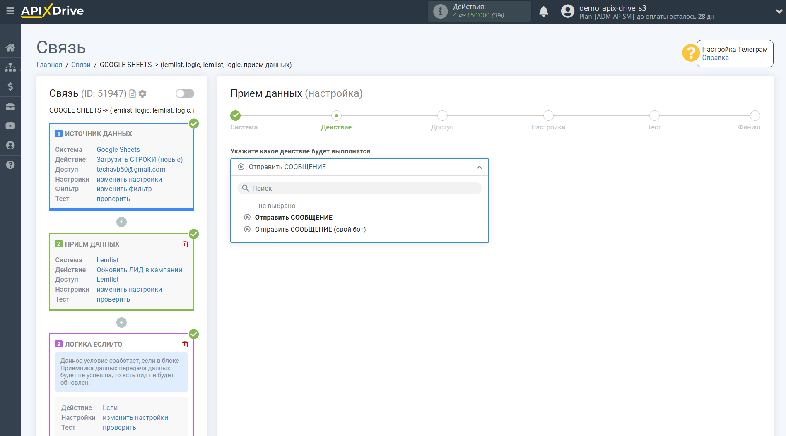Click изменить настройки in ПРИЕМ ДАННЫХ block
This screenshot has height=436, width=786.
pos(129,289)
